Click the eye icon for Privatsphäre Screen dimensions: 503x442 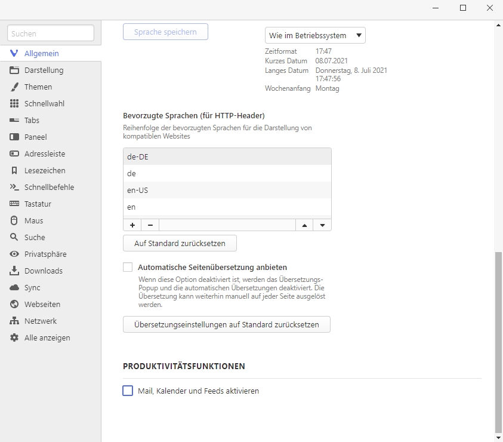point(14,254)
